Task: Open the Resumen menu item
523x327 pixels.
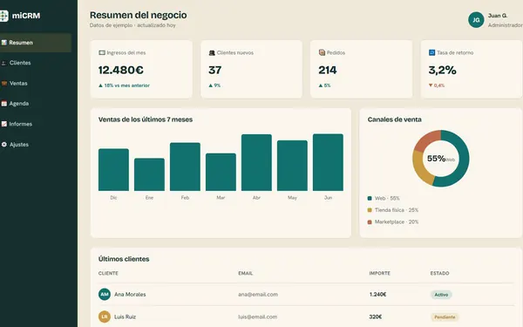Action: coord(35,43)
